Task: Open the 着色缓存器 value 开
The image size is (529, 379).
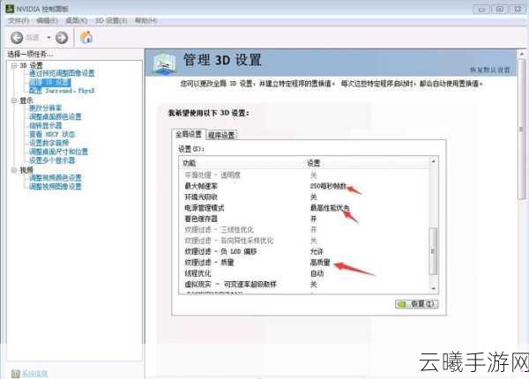Action: coord(313,219)
